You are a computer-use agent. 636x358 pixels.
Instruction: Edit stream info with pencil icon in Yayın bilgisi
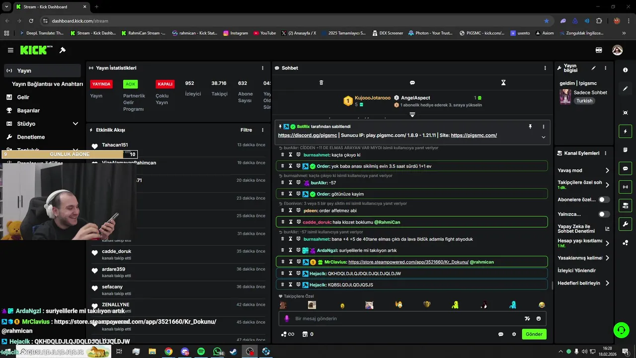[593, 68]
